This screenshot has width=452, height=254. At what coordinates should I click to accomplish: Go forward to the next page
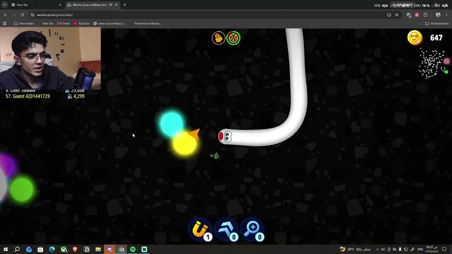coord(14,15)
